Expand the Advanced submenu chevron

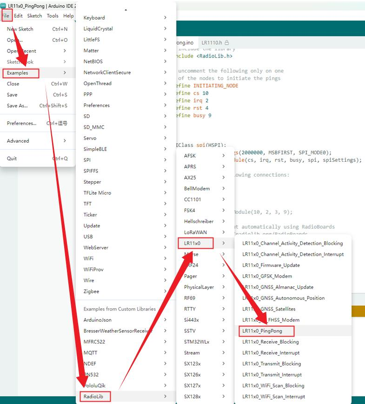pyautogui.click(x=65, y=141)
